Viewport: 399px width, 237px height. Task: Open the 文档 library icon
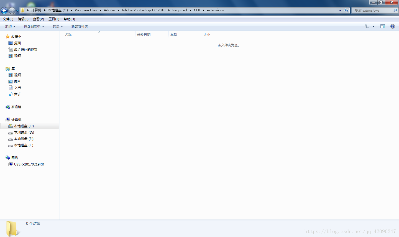click(11, 88)
